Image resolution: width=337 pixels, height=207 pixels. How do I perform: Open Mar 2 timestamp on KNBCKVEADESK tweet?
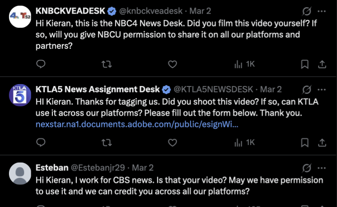tap(200, 11)
